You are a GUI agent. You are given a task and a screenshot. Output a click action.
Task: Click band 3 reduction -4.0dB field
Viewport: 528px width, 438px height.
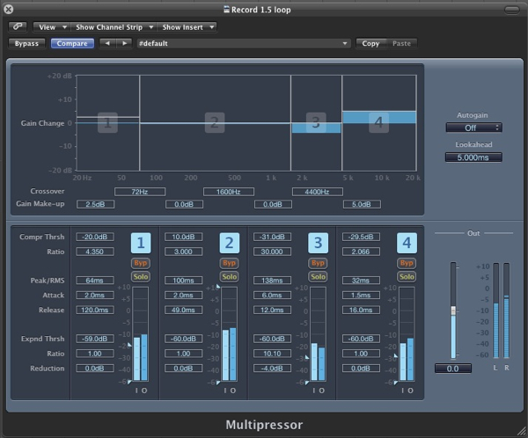coord(272,369)
